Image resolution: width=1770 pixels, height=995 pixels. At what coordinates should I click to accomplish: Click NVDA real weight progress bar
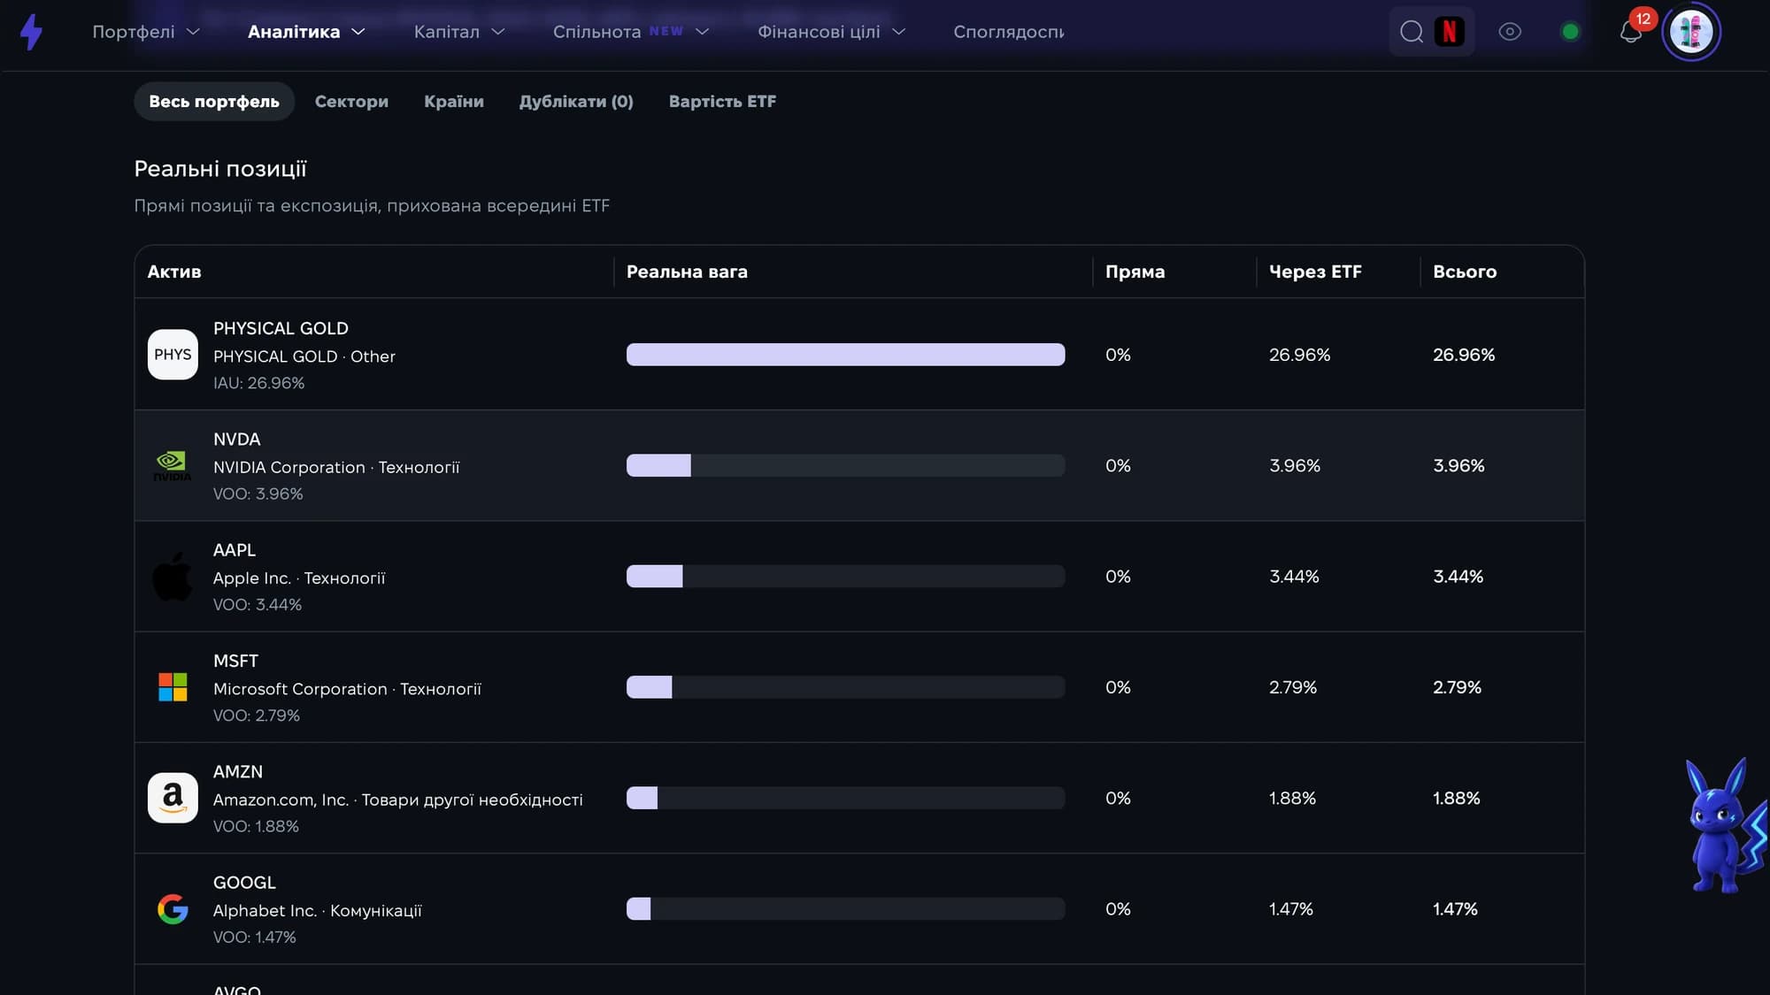coord(845,465)
